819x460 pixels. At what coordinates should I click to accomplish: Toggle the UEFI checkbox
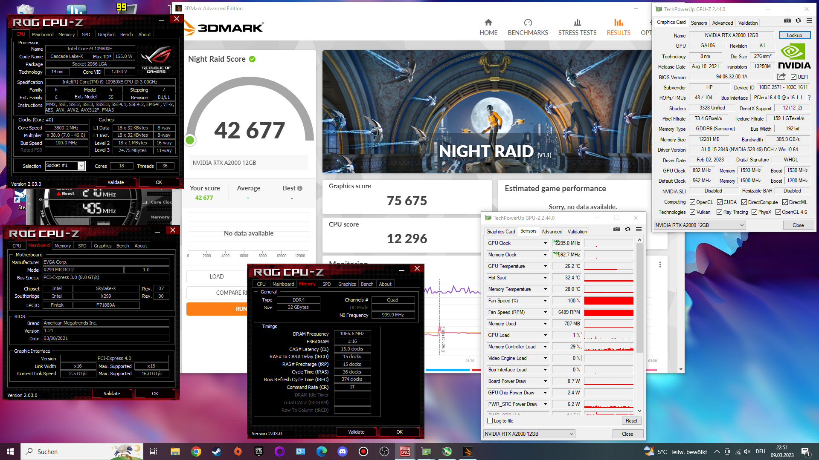click(x=793, y=77)
